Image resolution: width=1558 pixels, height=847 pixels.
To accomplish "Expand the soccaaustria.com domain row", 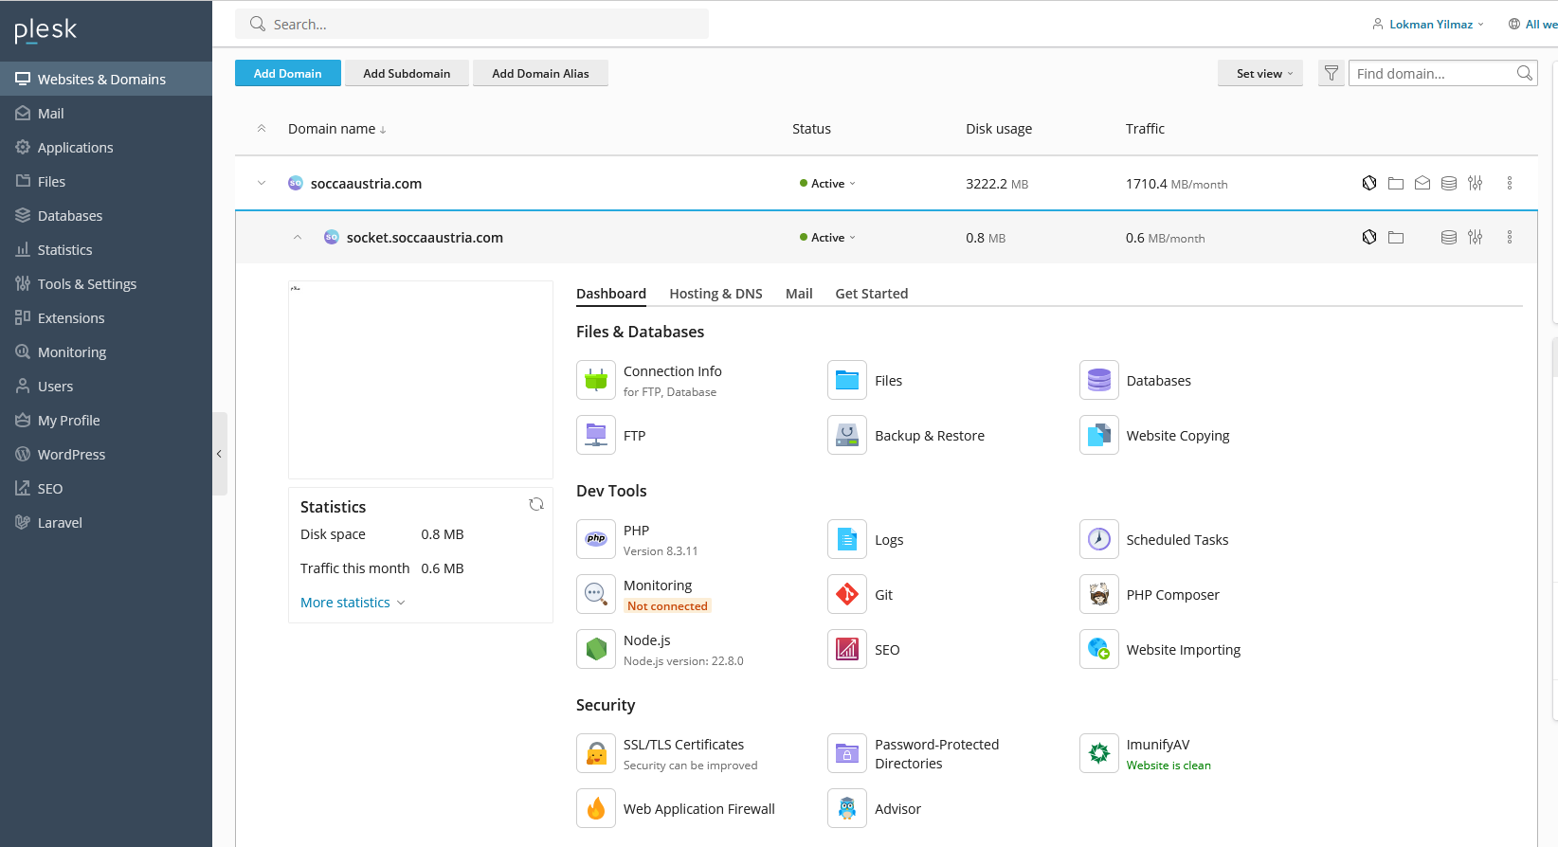I will (x=262, y=183).
